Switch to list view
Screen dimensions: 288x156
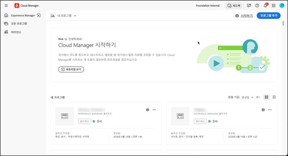pos(274,97)
